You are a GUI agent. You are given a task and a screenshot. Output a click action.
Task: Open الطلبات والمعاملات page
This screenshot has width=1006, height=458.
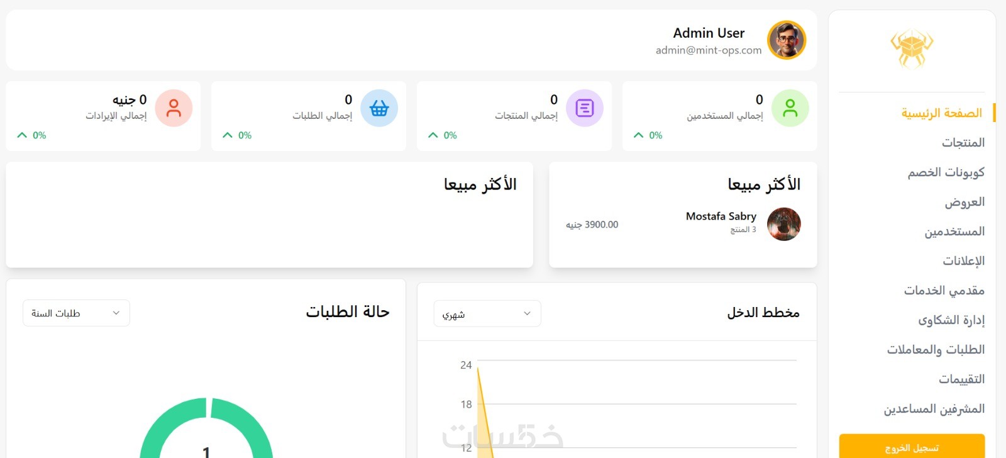(936, 349)
